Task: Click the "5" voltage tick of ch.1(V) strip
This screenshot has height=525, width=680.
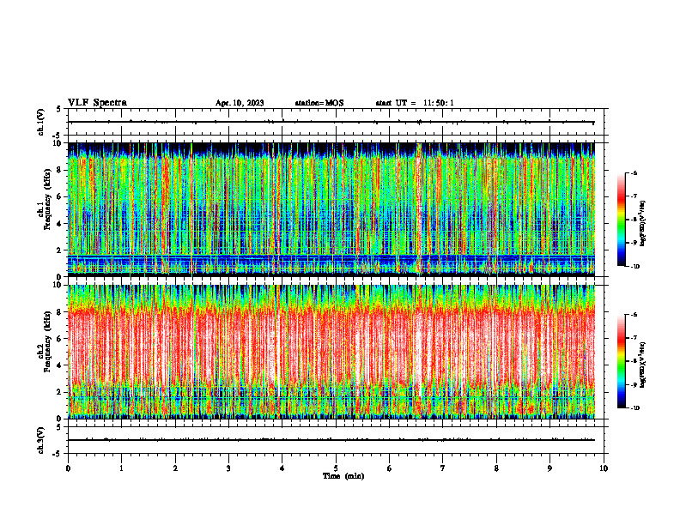Action: coord(59,109)
